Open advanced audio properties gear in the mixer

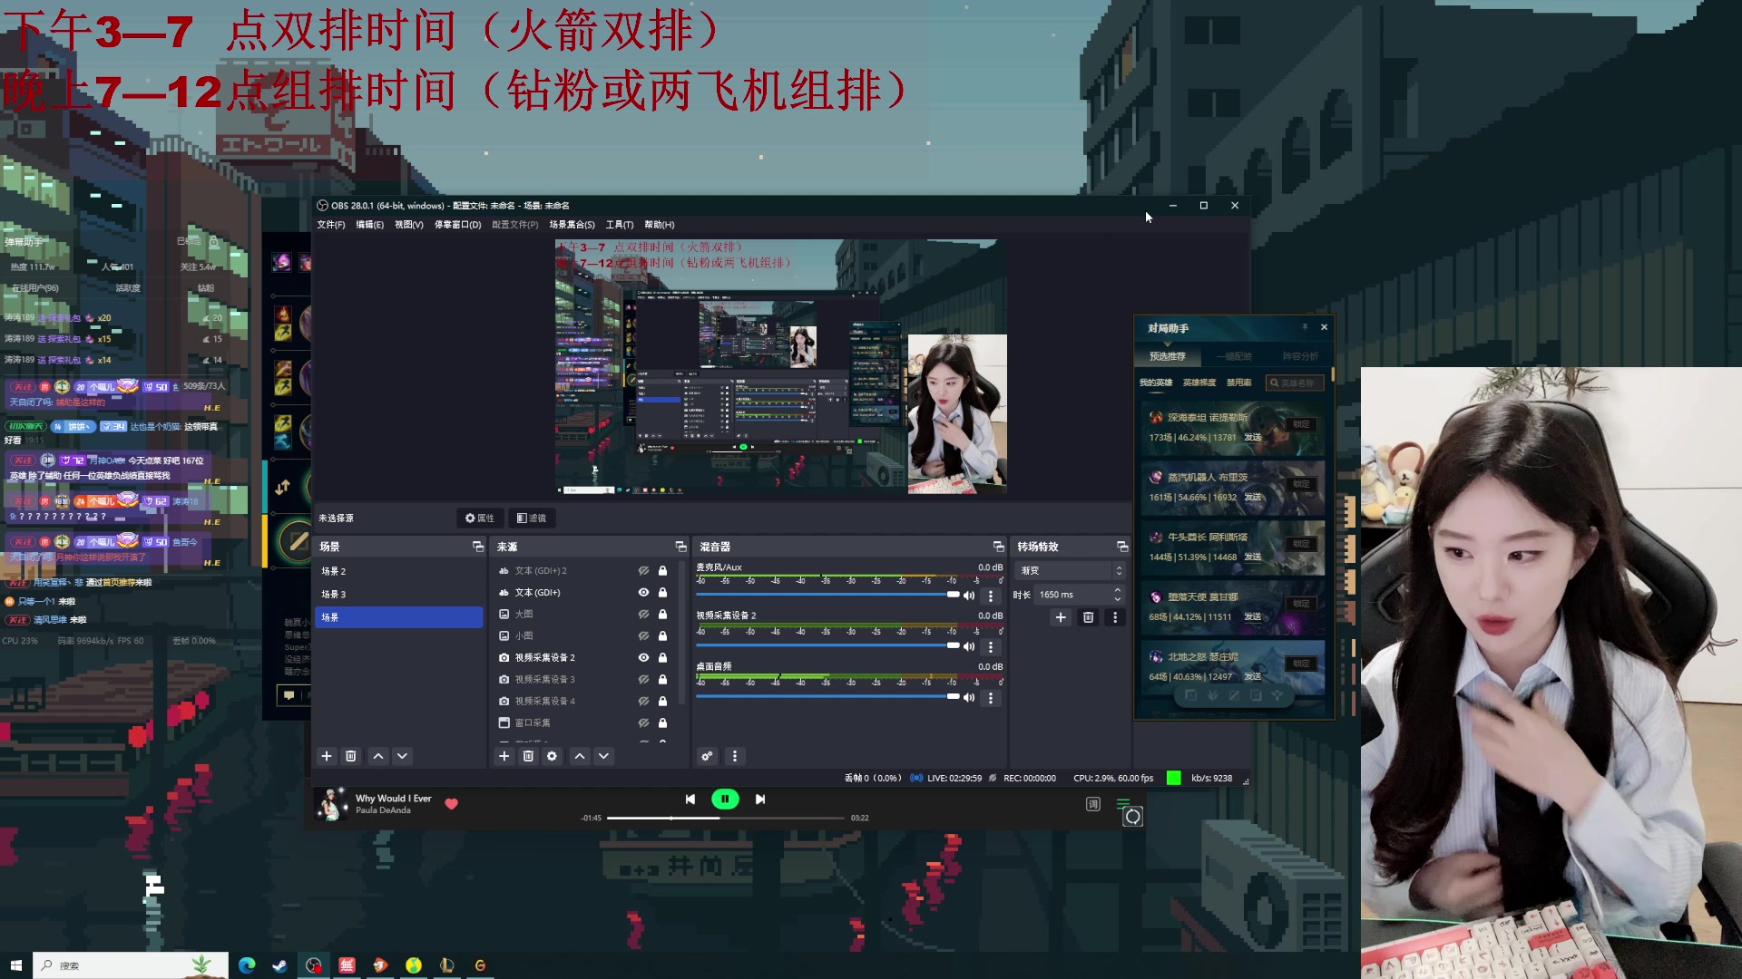tap(708, 755)
